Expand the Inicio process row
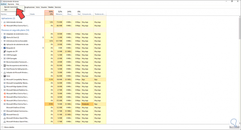The width and height of the screenshot is (241, 130). coord(2,76)
